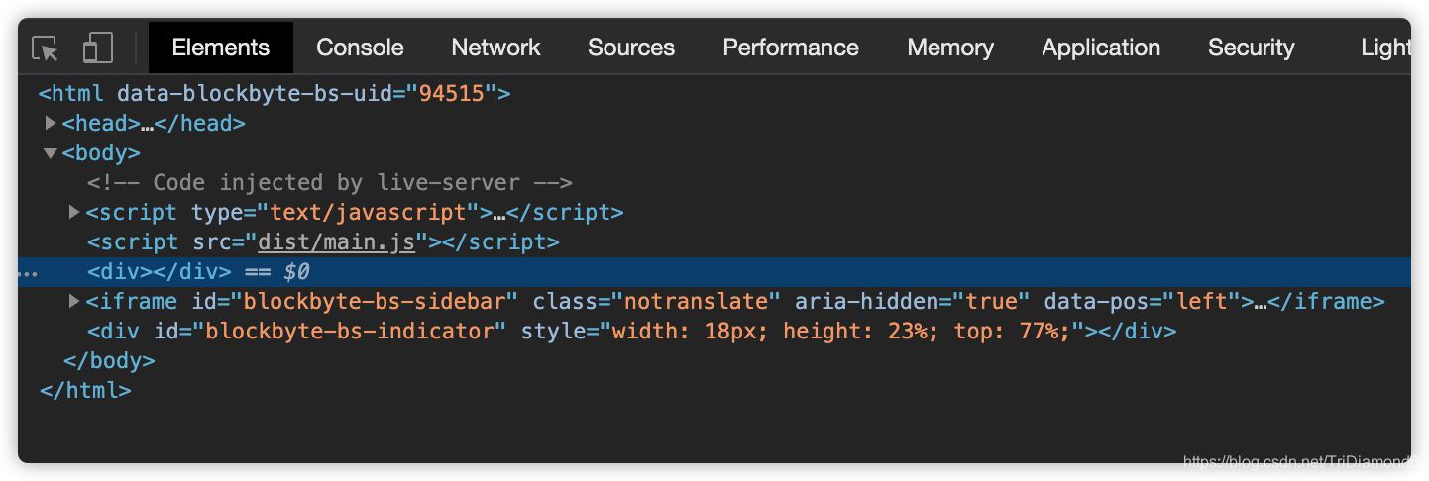Click the closing html tag line
The image size is (1429, 481).
(x=85, y=391)
